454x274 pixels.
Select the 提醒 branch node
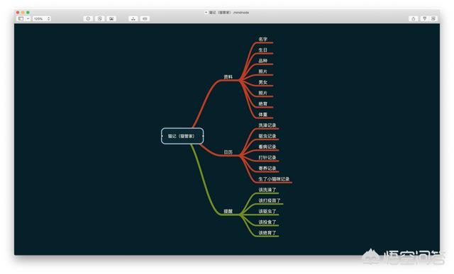tap(228, 211)
